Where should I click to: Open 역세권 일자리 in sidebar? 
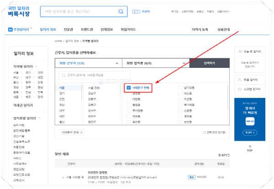(x=23, y=105)
